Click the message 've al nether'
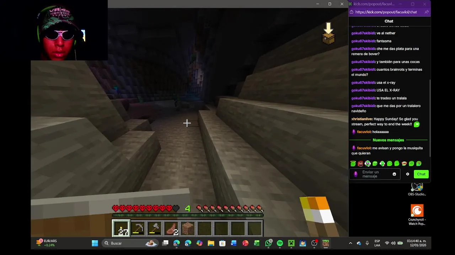Image resolution: width=455 pixels, height=255 pixels. [x=386, y=33]
